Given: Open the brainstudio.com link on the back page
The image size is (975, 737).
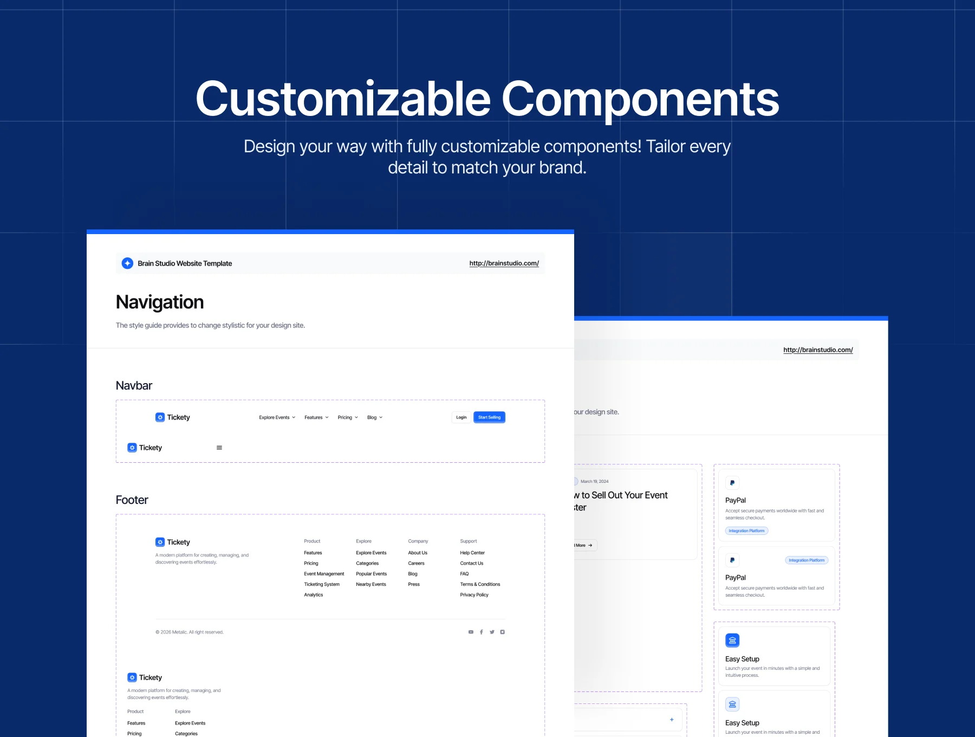Looking at the screenshot, I should point(818,350).
